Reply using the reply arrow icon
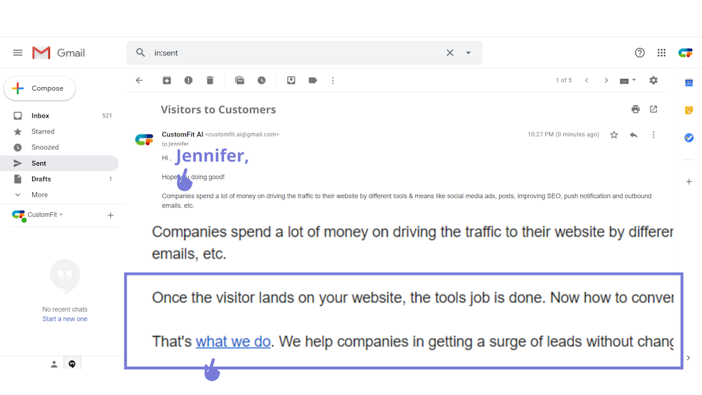Screen dimensions: 702x395 click(x=634, y=135)
